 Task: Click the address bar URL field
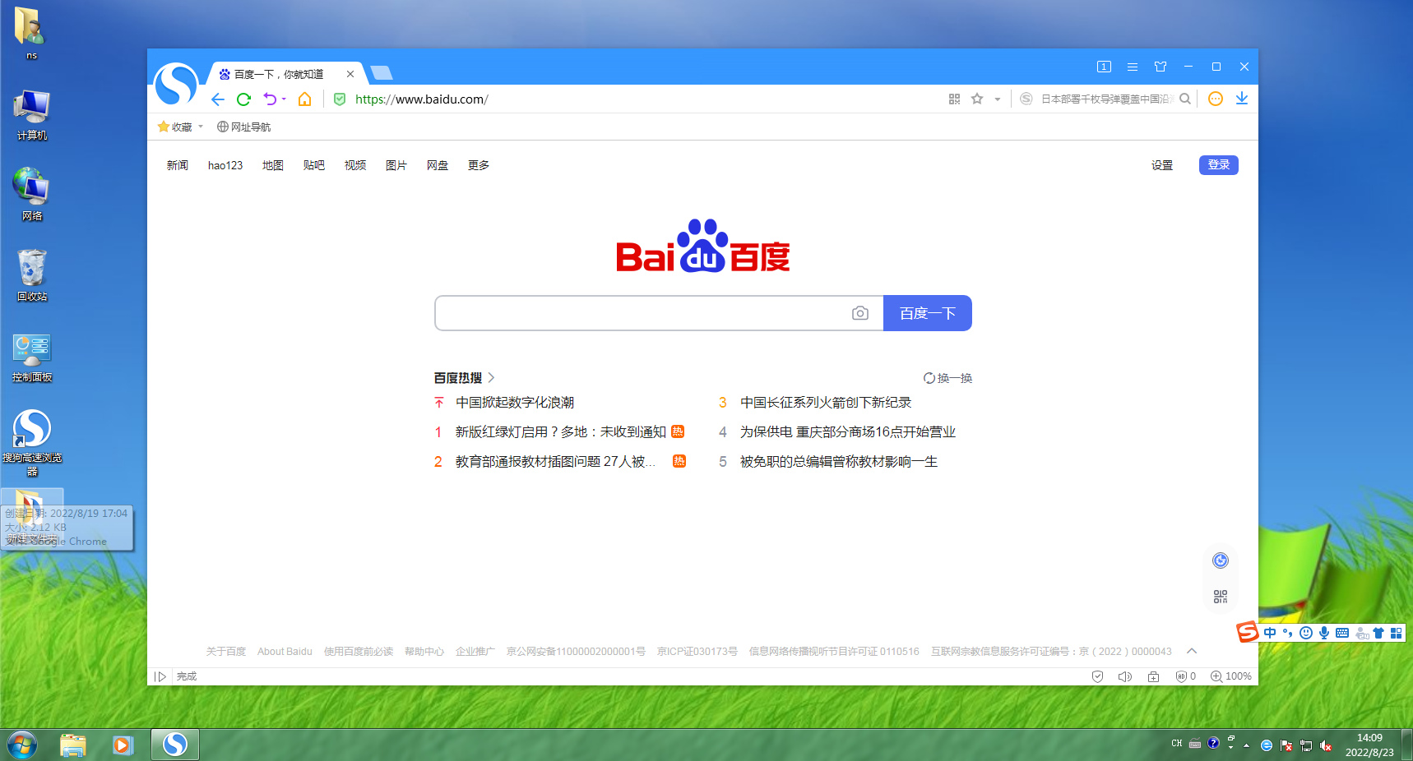[x=642, y=99]
